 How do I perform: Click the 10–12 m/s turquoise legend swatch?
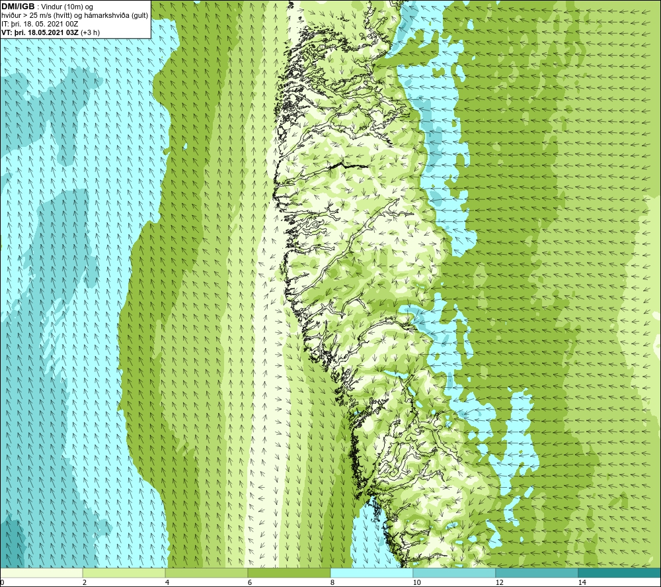[x=455, y=572]
